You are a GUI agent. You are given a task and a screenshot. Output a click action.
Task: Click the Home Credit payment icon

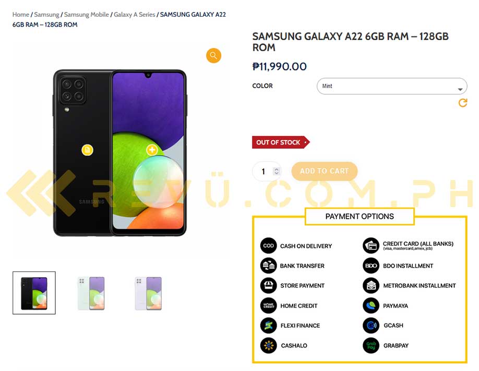point(268,305)
